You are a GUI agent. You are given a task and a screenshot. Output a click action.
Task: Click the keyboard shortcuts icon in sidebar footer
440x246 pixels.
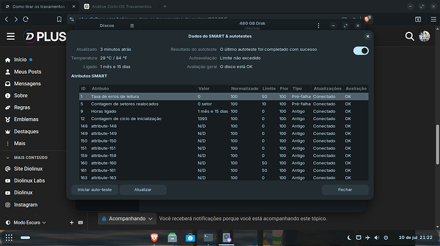click(80, 222)
